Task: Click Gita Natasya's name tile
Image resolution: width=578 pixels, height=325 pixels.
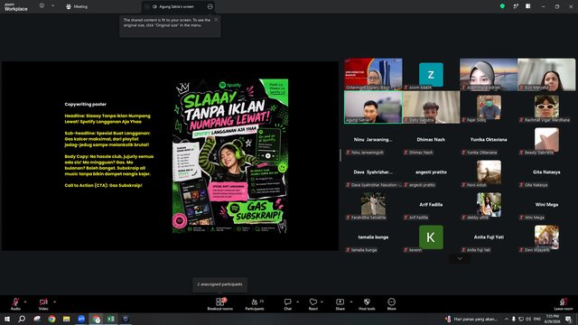Action: tap(546, 172)
